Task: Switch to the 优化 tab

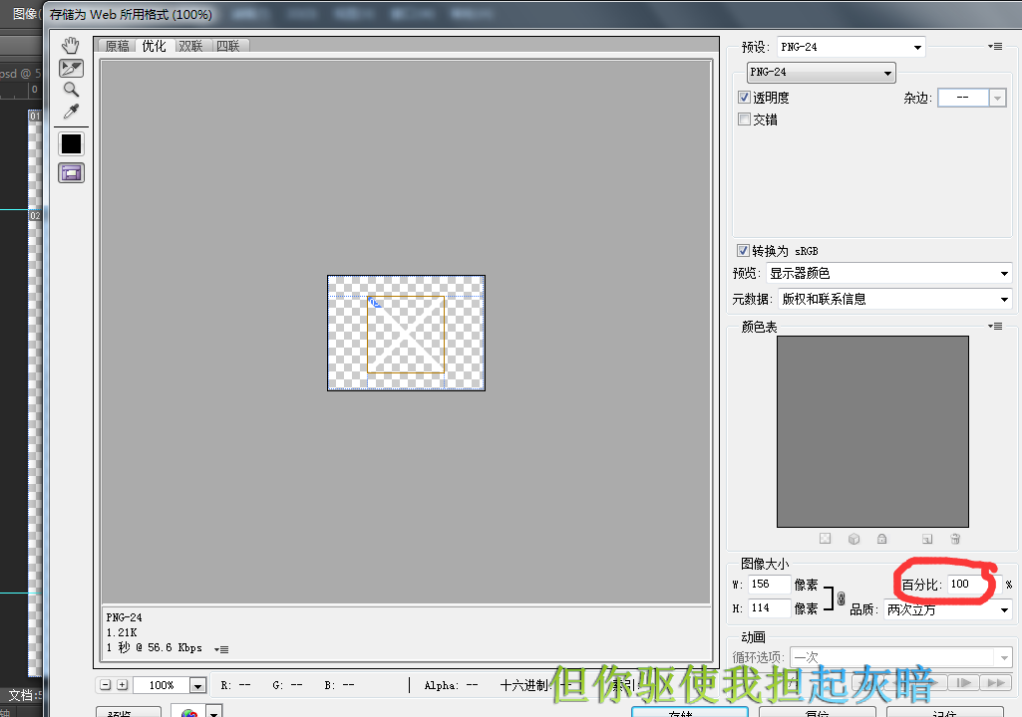Action: pyautogui.click(x=155, y=46)
